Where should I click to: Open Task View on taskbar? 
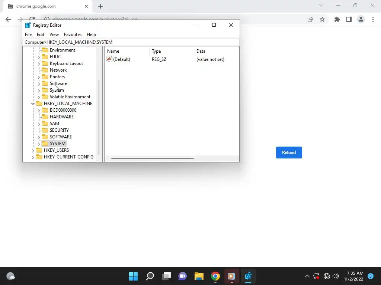point(166,276)
